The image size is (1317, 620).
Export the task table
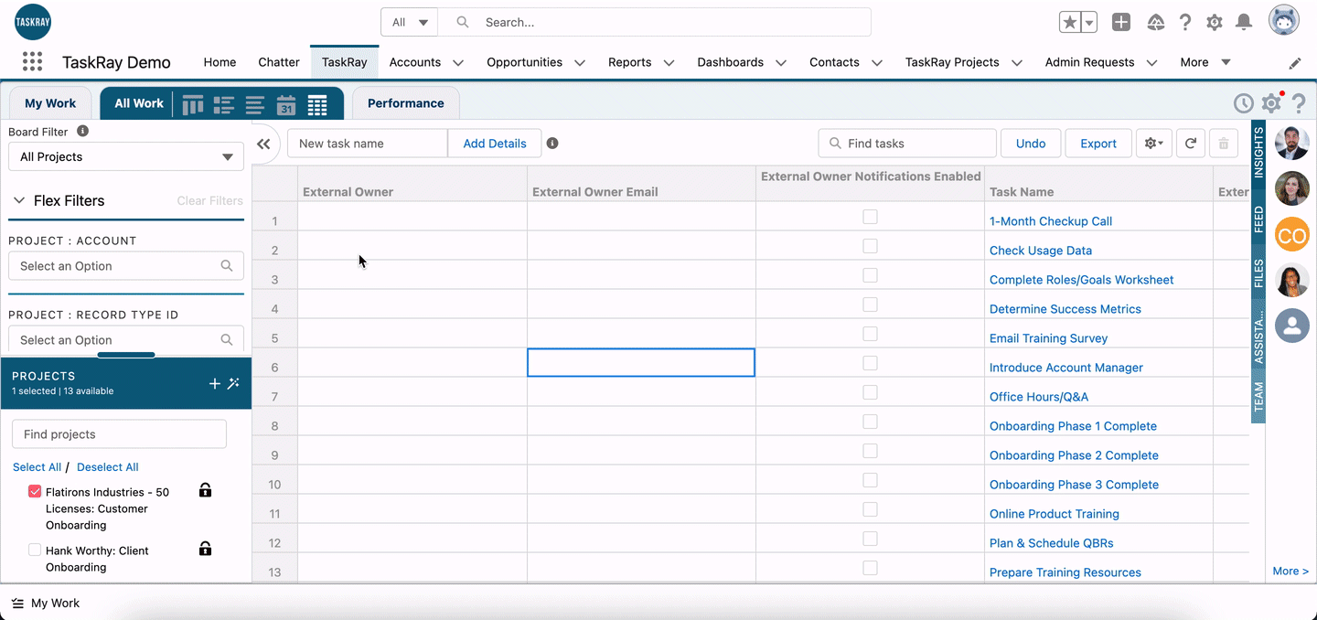pos(1098,144)
